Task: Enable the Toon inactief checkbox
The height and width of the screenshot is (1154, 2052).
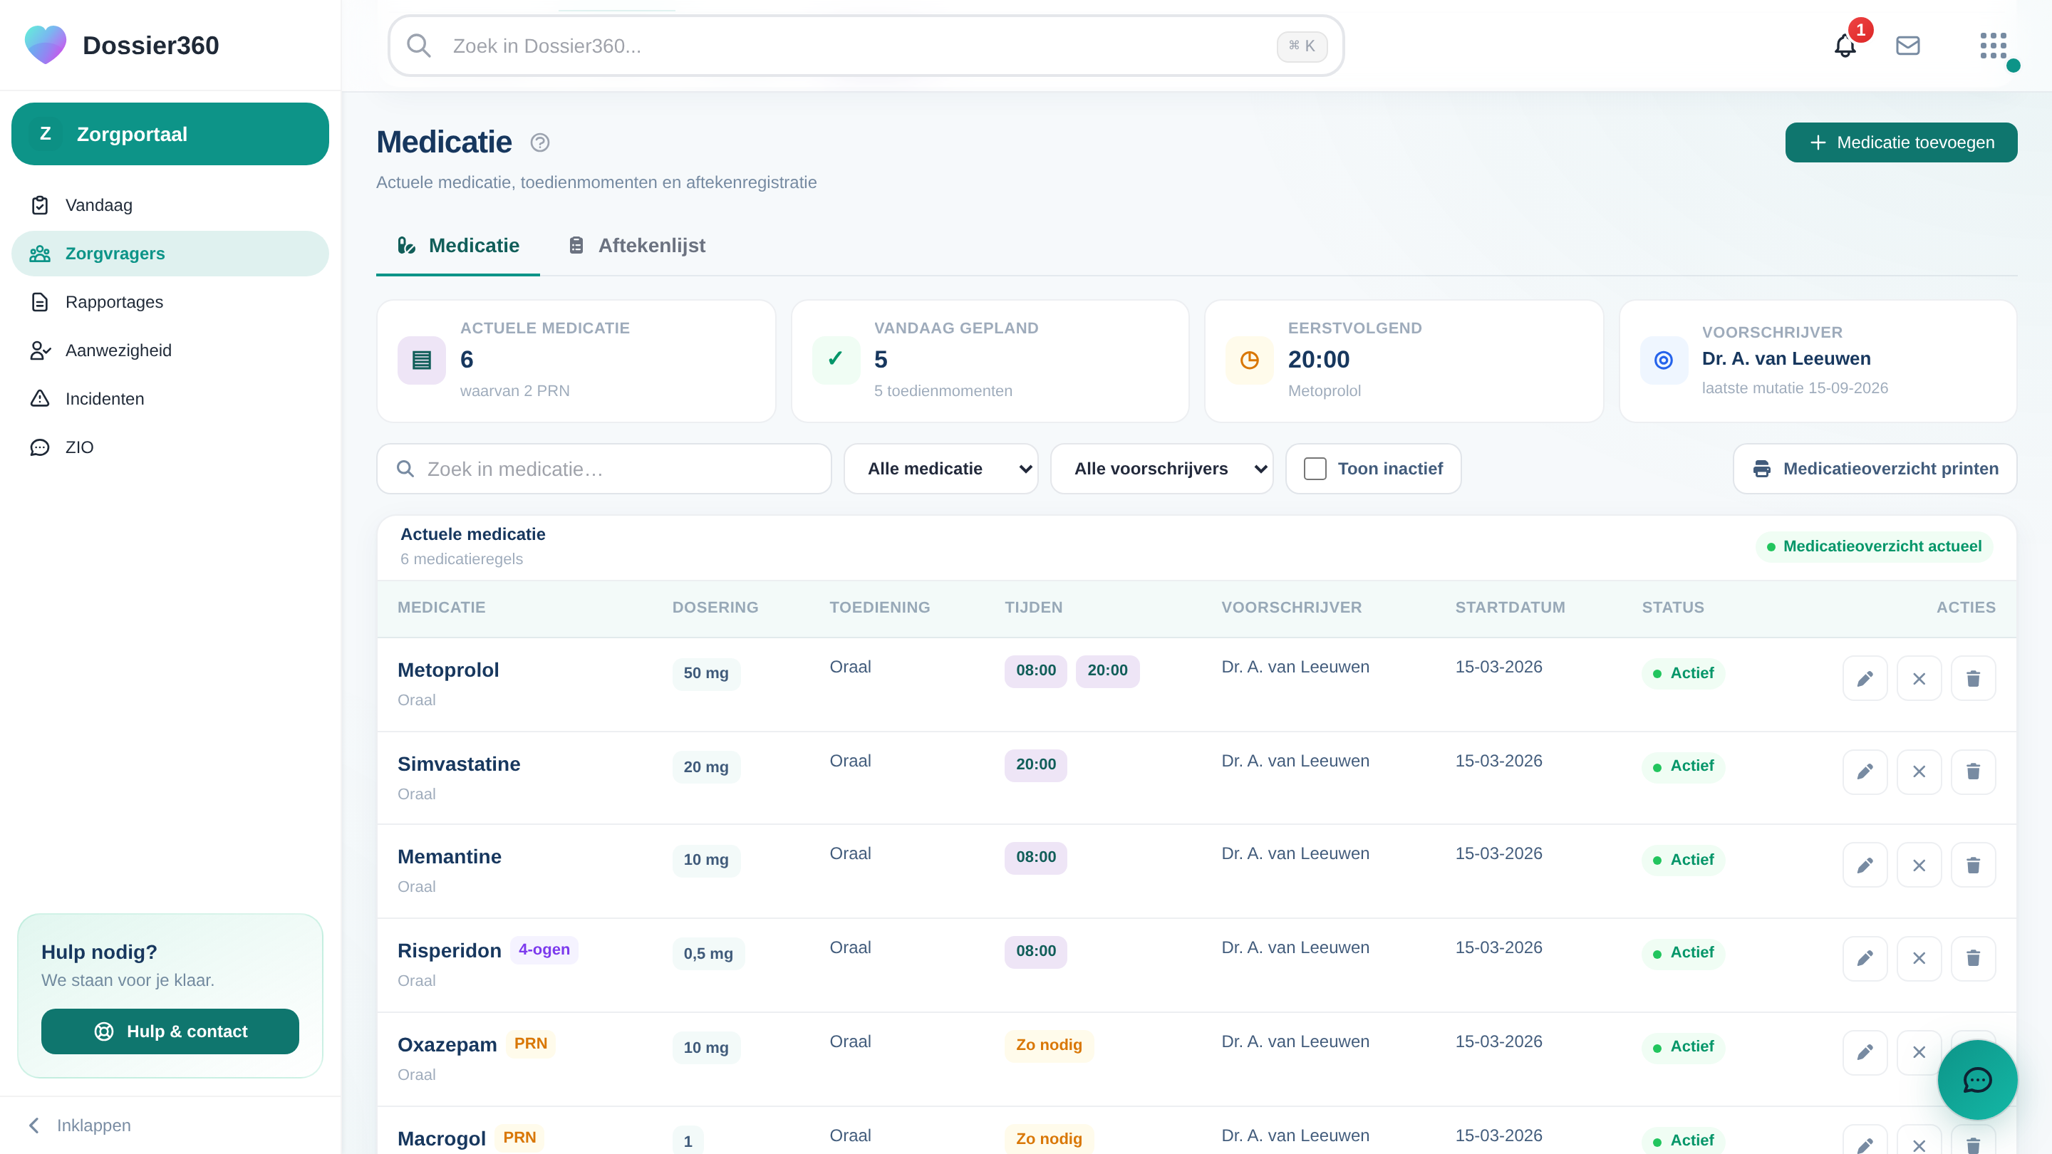Action: [1315, 468]
